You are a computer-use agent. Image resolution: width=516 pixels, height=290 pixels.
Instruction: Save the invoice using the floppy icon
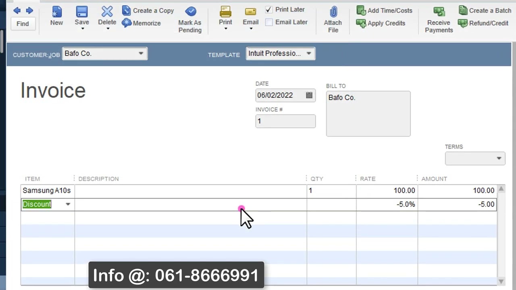click(82, 12)
